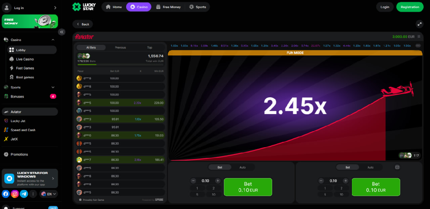Switch right panel to Bet mode
Screen dimensions: 430x209
click(x=348, y=167)
